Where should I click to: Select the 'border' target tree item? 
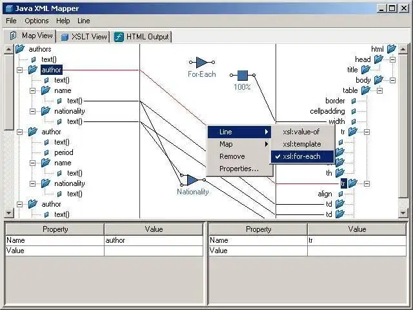pos(335,101)
